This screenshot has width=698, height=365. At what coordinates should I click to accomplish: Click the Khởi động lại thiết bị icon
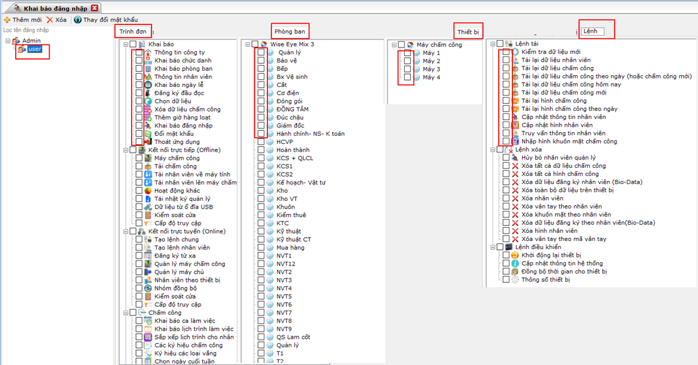coord(515,255)
